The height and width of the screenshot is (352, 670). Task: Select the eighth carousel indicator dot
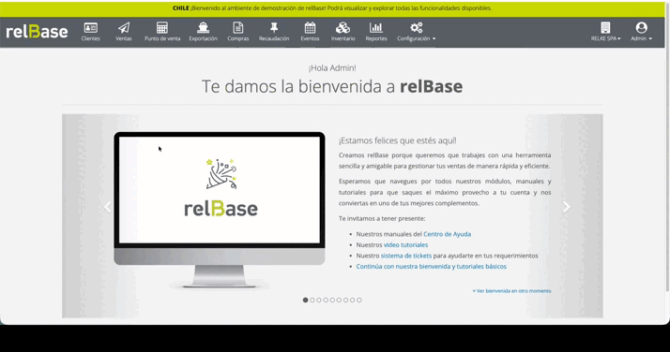[353, 300]
